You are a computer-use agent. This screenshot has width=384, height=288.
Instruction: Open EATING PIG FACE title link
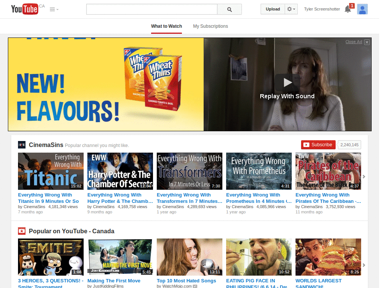[256, 283]
